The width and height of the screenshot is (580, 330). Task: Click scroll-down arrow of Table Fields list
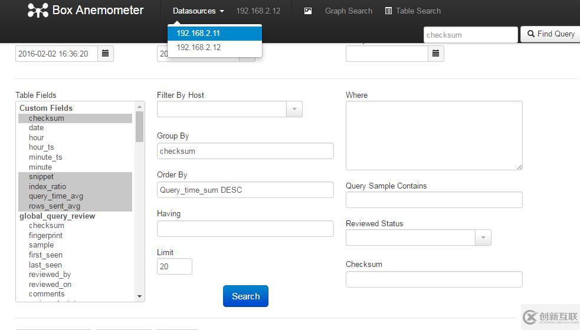tap(139, 296)
